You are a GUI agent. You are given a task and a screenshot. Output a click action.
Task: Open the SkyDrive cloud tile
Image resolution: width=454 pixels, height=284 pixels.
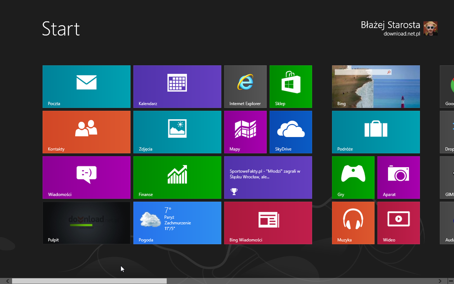(291, 132)
